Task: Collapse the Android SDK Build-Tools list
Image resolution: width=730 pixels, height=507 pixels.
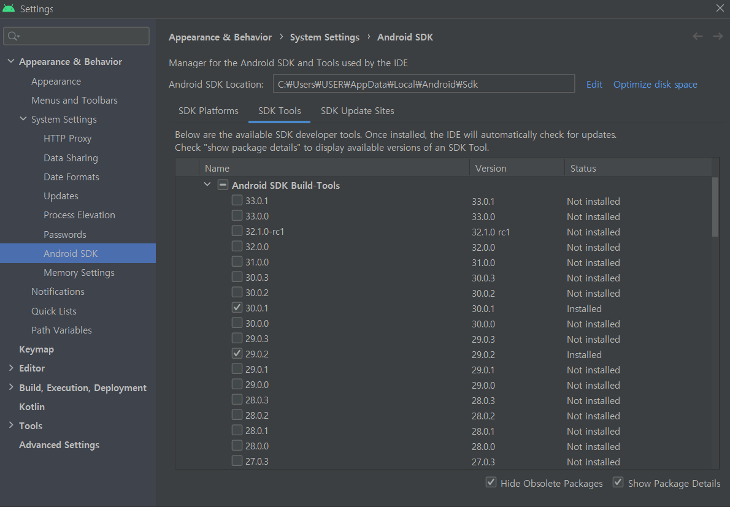Action: [207, 185]
